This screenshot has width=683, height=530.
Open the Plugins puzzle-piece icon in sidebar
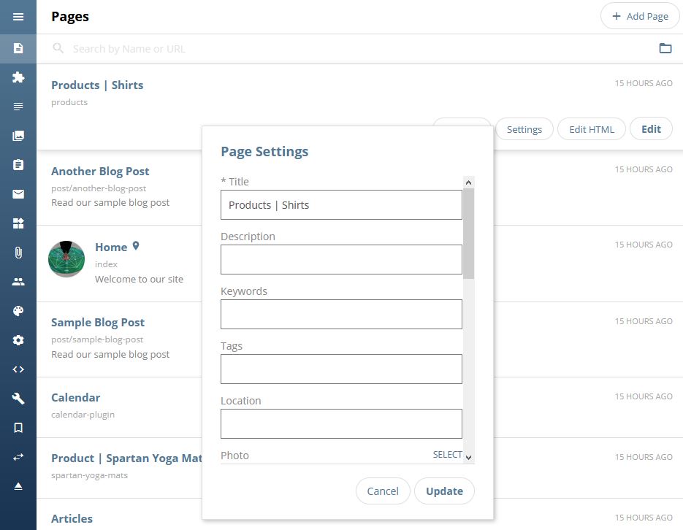click(18, 77)
